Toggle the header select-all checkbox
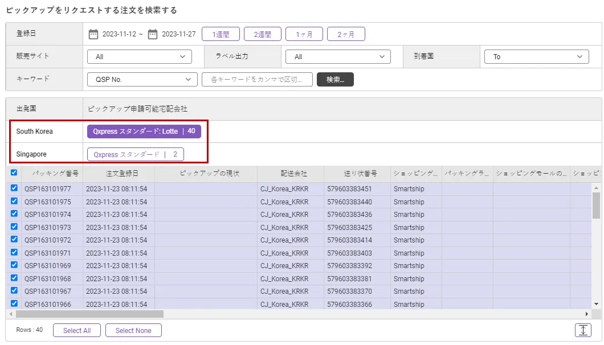604x345 pixels. click(14, 172)
